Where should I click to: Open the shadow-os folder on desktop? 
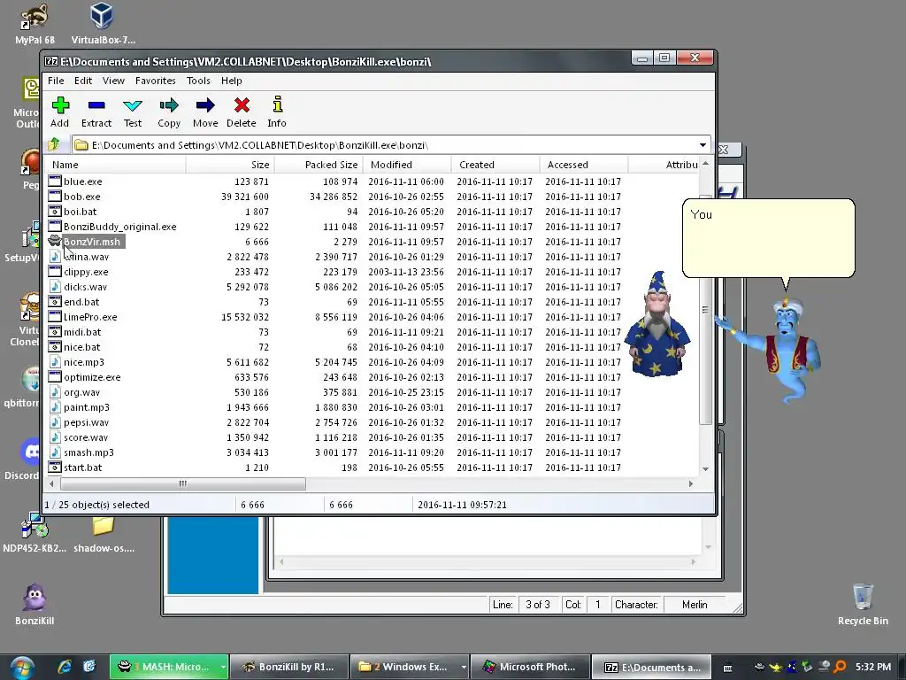tap(104, 535)
